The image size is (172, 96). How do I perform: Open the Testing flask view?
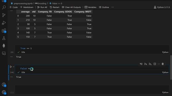point(4,38)
